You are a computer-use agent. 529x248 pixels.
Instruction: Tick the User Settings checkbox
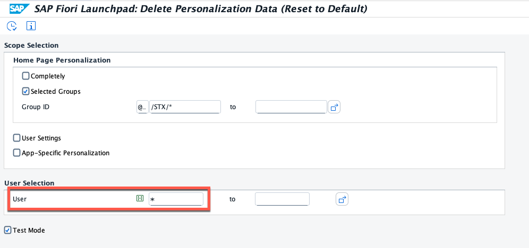click(x=17, y=138)
